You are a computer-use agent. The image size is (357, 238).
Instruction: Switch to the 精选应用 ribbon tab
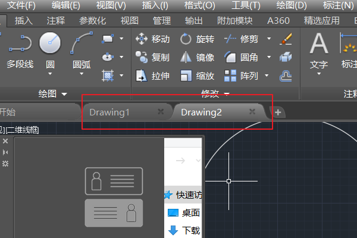(321, 21)
